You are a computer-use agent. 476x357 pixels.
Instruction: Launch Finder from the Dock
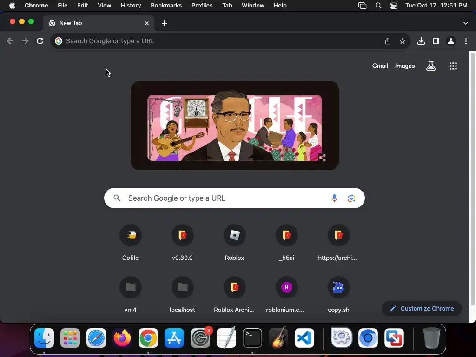pos(44,338)
